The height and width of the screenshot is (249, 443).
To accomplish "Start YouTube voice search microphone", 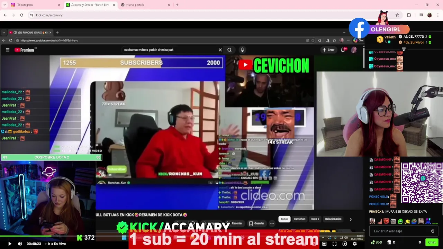I will coord(242,50).
